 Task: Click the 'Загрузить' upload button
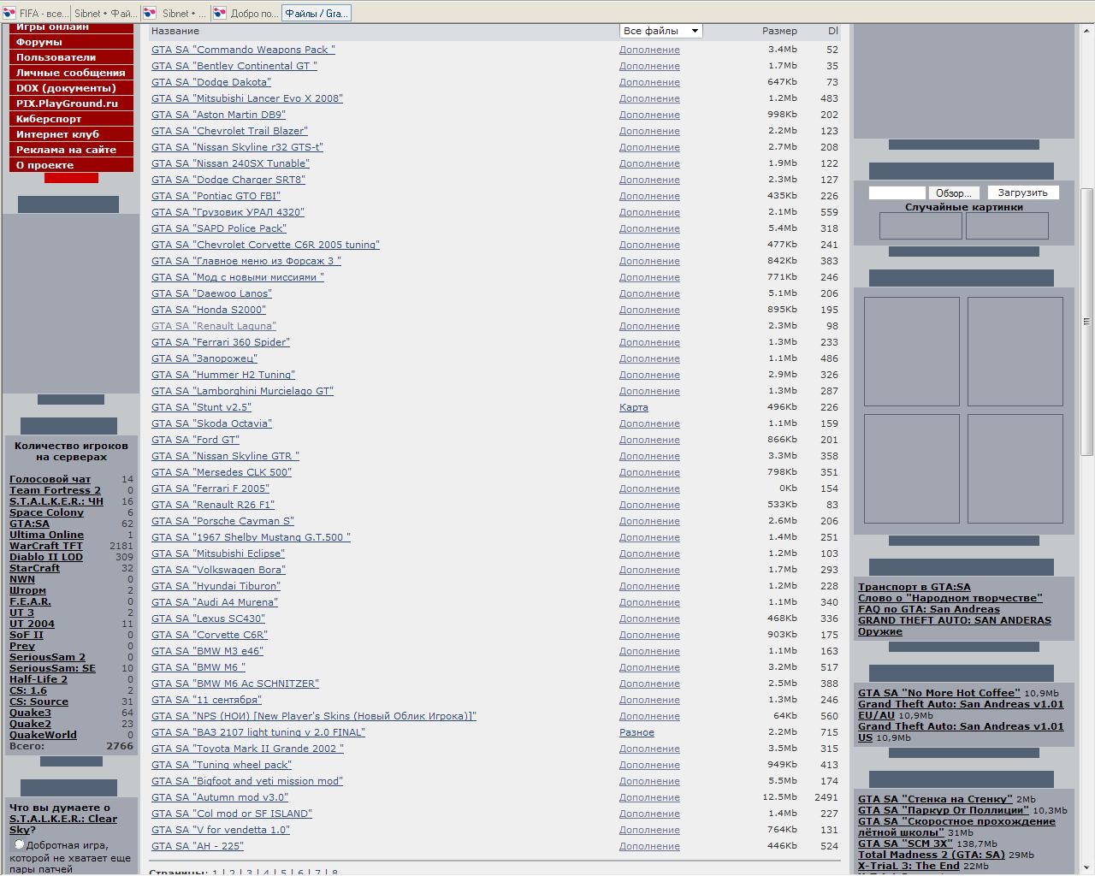(x=1023, y=192)
